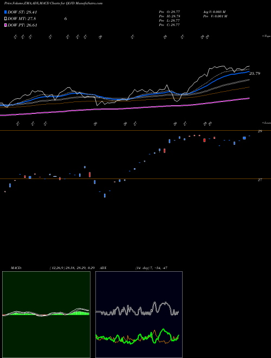The height and width of the screenshot is (358, 271).
Task: Click the '<Tops' marker label
Action: [x=267, y=36]
